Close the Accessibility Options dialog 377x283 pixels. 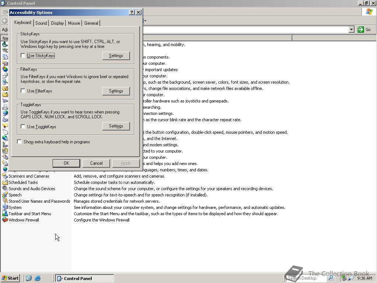click(x=138, y=13)
